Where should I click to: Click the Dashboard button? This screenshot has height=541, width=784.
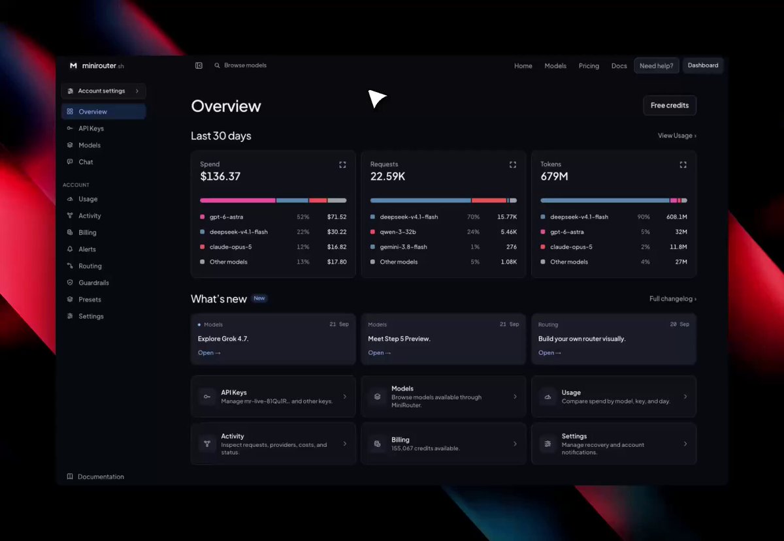click(703, 65)
